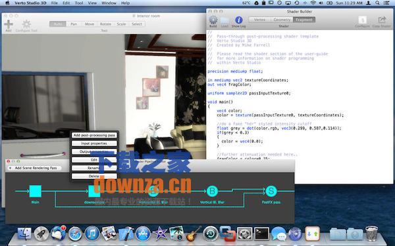395x246 pixels.
Task: Open Safari compass in the dock
Action: tap(75, 234)
